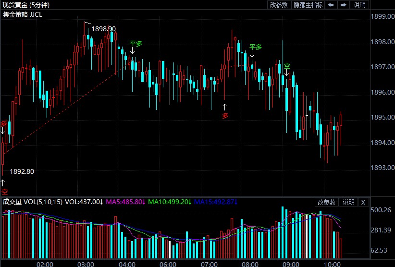Click the 08:00 time axis label
The image size is (395, 267).
tap(250, 264)
